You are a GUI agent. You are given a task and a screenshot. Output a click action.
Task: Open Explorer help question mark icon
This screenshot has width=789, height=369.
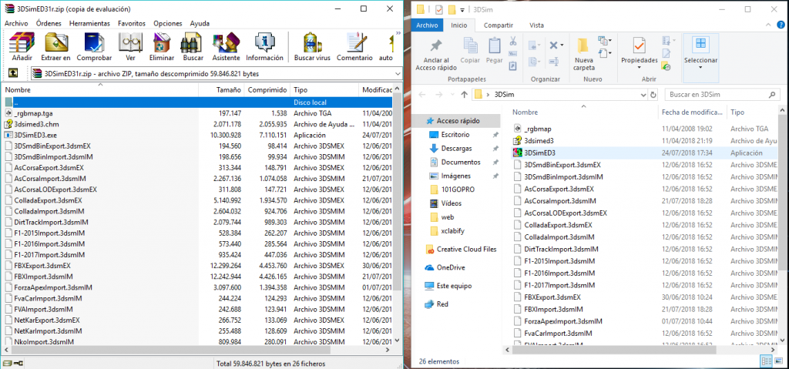tap(781, 25)
